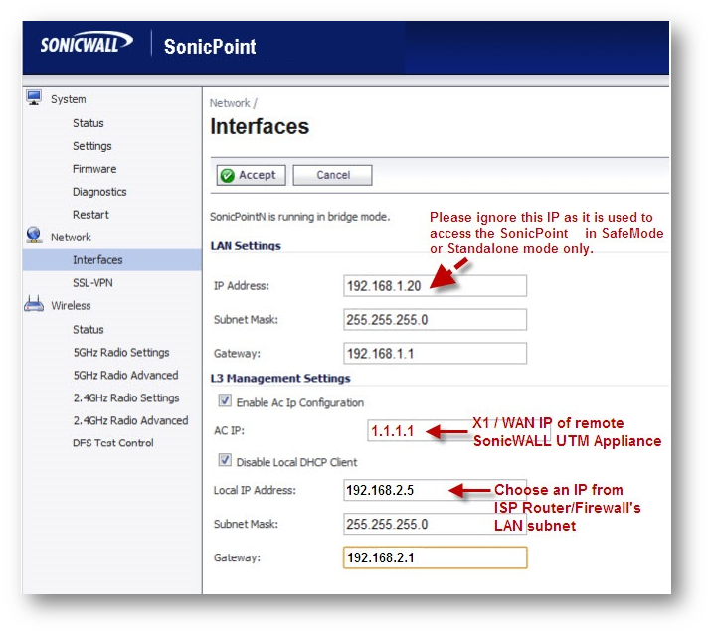
Task: Click the System monitor icon in sidebar
Action: coord(35,98)
